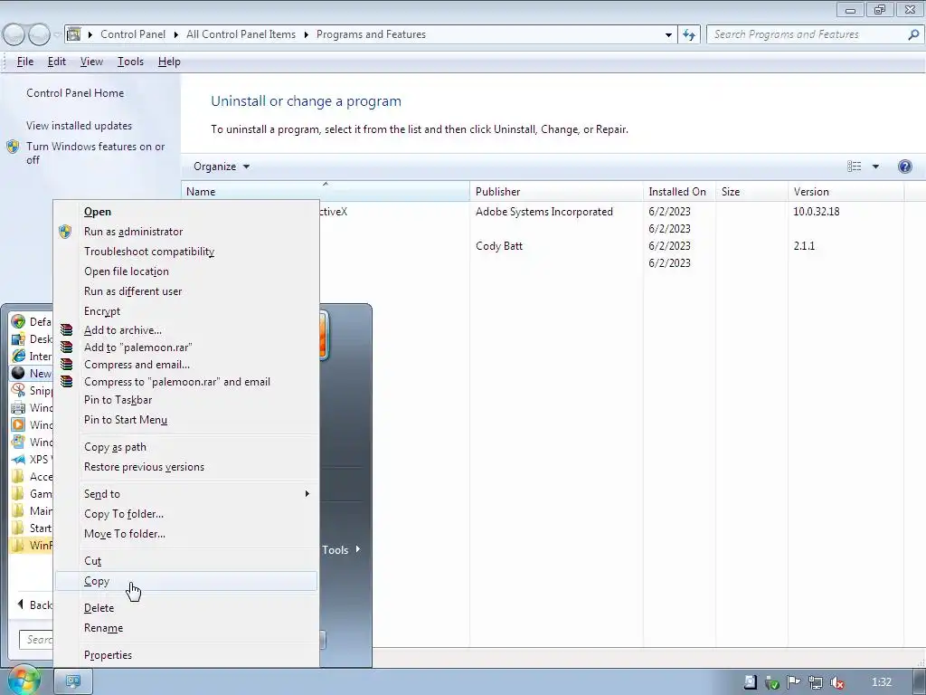Click WinRAR icon beside Compress to palemoon.rar and email
Viewport: 926px width, 695px height.
pos(66,382)
